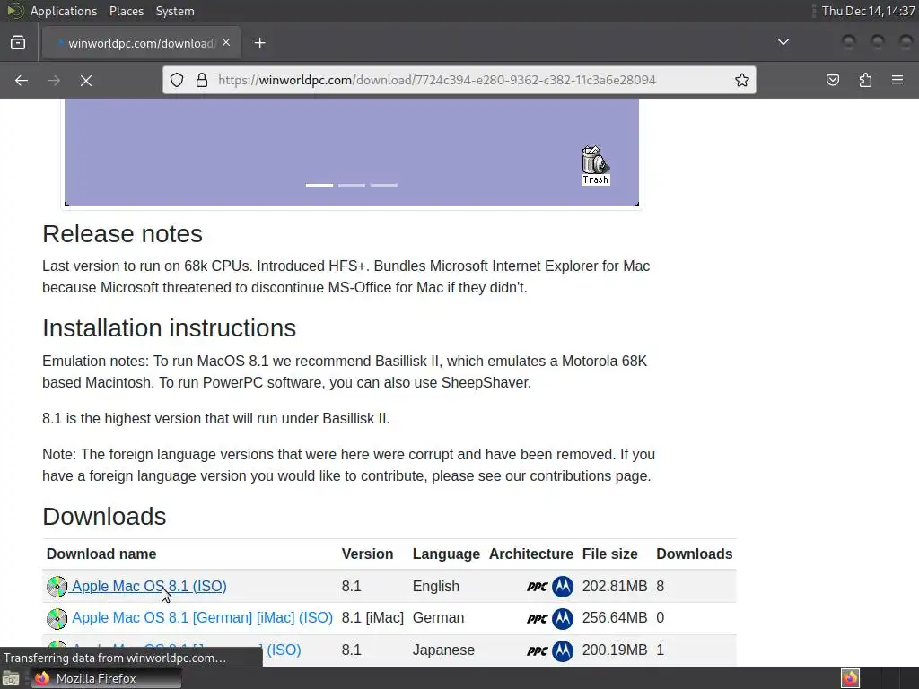This screenshot has width=919, height=689.
Task: Click the disc icon beside the German iMac ISO
Action: (x=57, y=618)
